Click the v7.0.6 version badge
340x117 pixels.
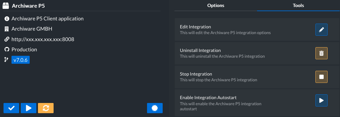(21, 60)
